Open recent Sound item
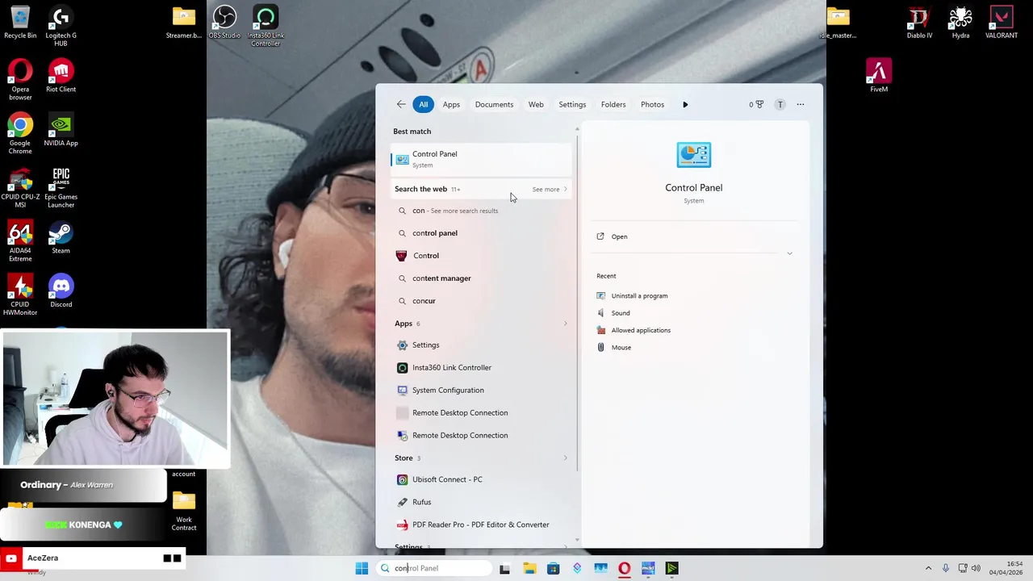The height and width of the screenshot is (581, 1033). tap(621, 313)
